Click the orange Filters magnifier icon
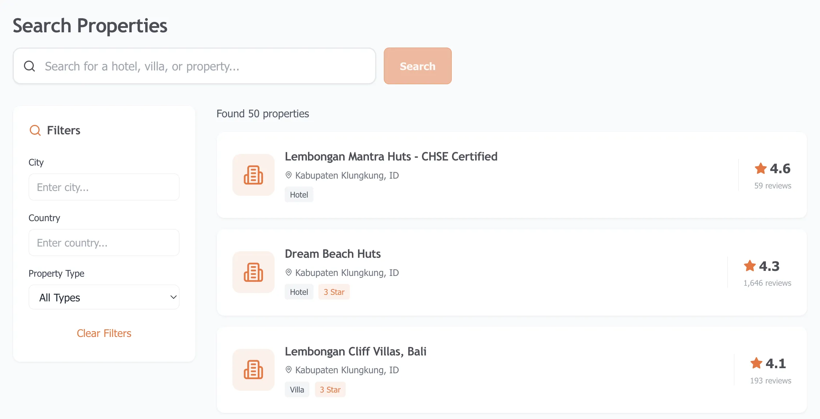820x419 pixels. [35, 130]
